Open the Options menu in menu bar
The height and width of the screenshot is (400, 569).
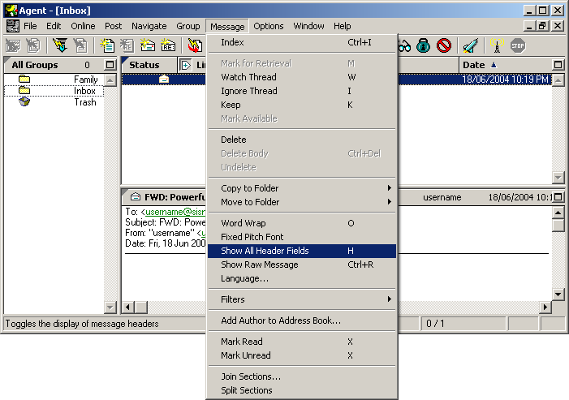[268, 26]
